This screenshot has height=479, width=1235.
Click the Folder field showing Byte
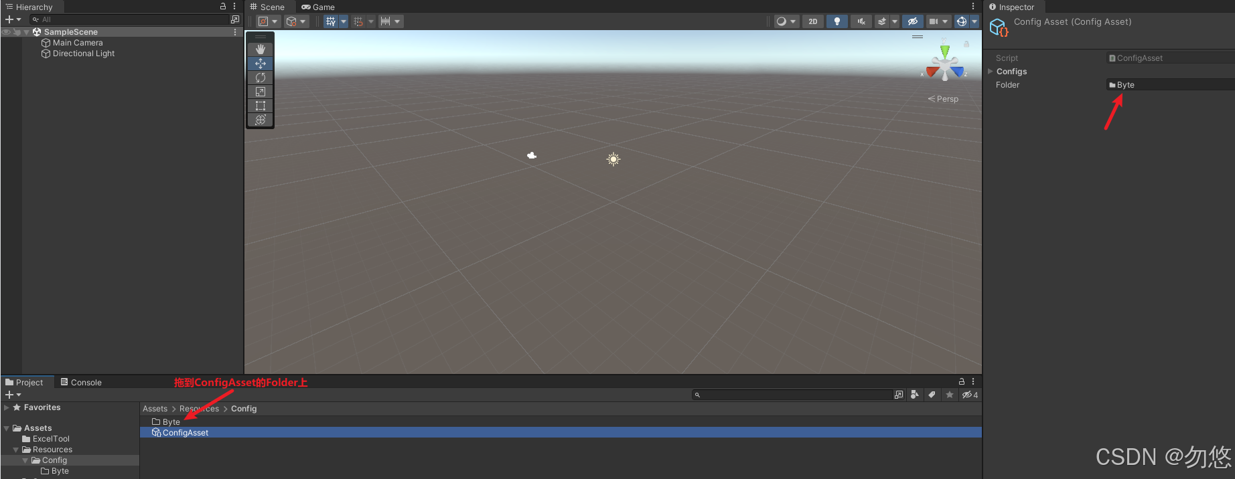[1170, 85]
